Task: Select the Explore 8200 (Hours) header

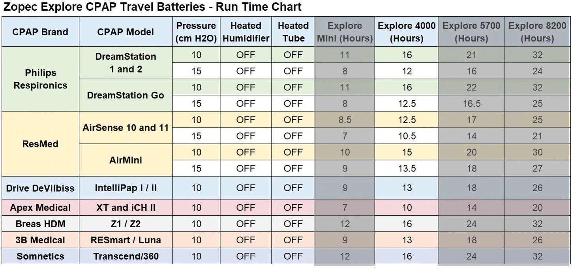Action: pyautogui.click(x=537, y=32)
